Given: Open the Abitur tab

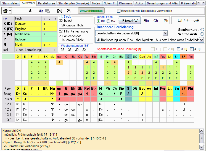Looking at the screenshot, I should pos(139,3).
